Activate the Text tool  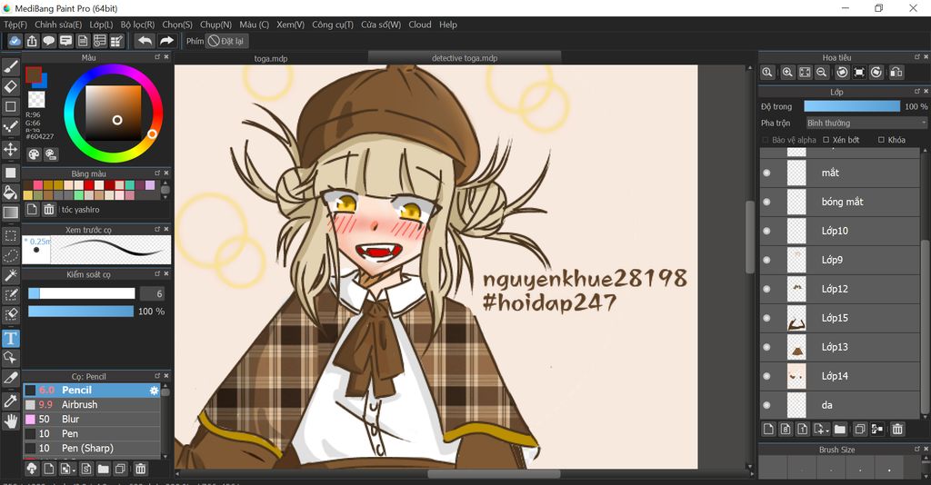(11, 338)
